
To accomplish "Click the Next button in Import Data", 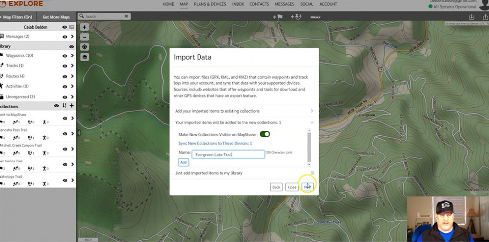I will (x=308, y=187).
